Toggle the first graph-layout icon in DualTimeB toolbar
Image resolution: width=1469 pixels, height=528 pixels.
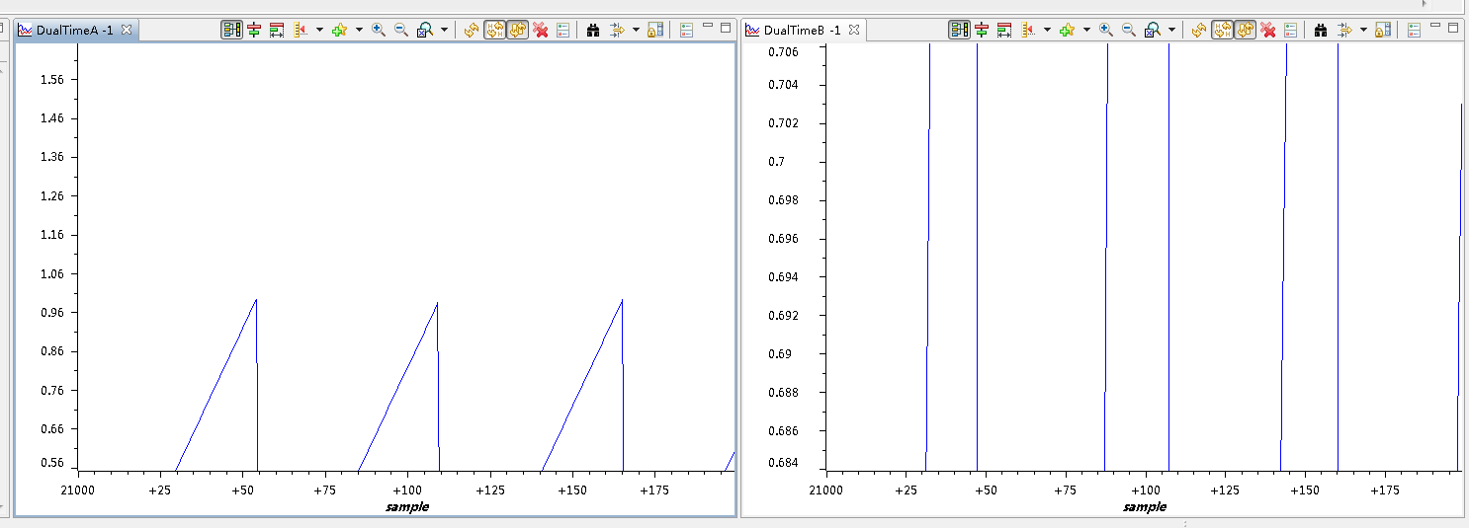click(959, 31)
